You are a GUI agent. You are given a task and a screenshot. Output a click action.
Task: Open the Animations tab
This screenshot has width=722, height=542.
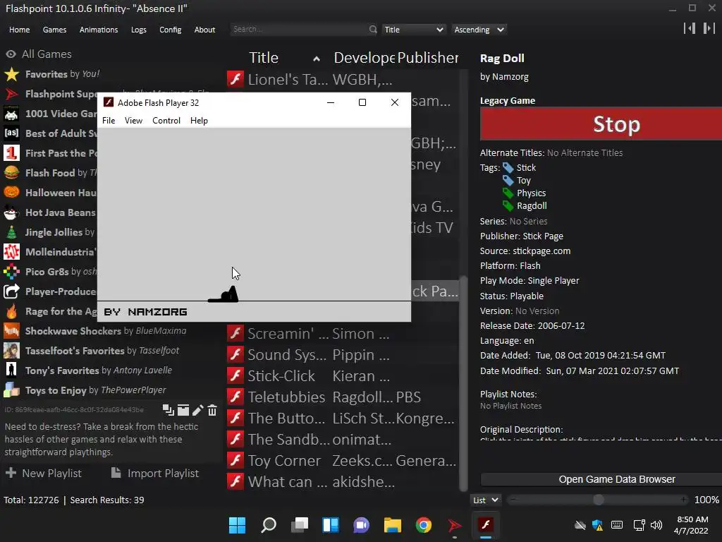coord(99,30)
